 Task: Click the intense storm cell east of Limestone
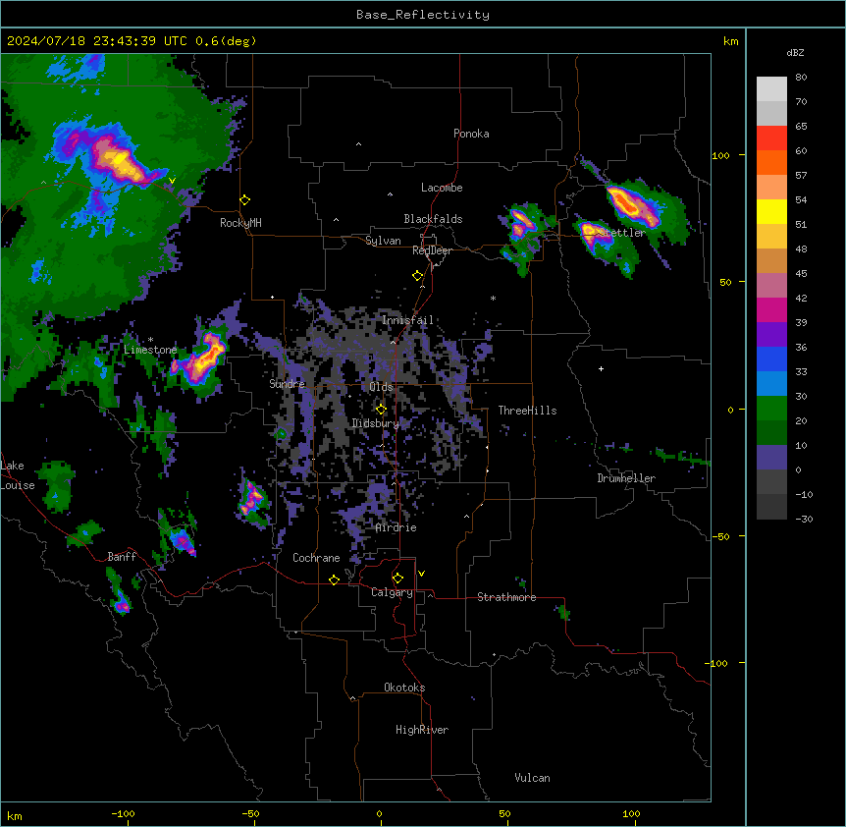pyautogui.click(x=202, y=358)
